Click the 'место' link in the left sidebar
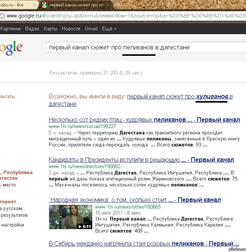The width and height of the screenshot is (246, 252). 9,185
